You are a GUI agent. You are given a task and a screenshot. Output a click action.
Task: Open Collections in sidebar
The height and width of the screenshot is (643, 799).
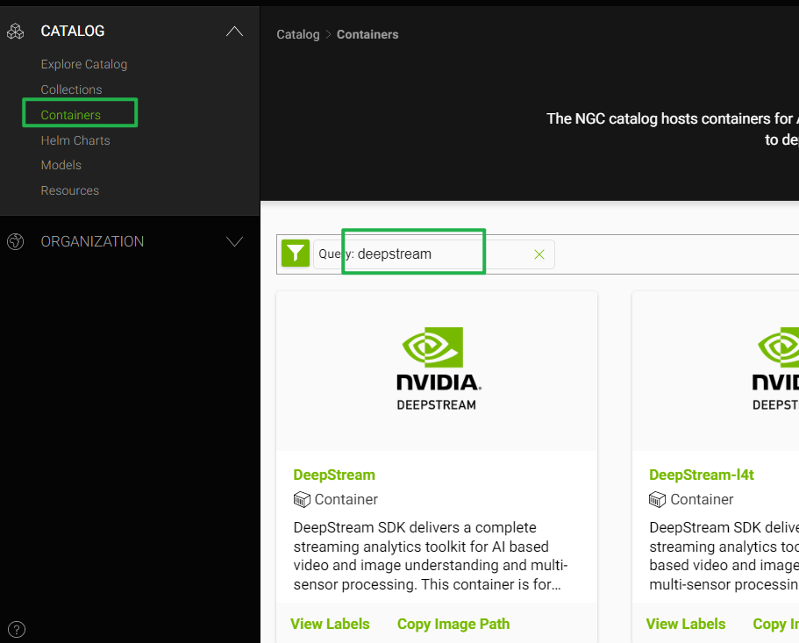point(71,89)
